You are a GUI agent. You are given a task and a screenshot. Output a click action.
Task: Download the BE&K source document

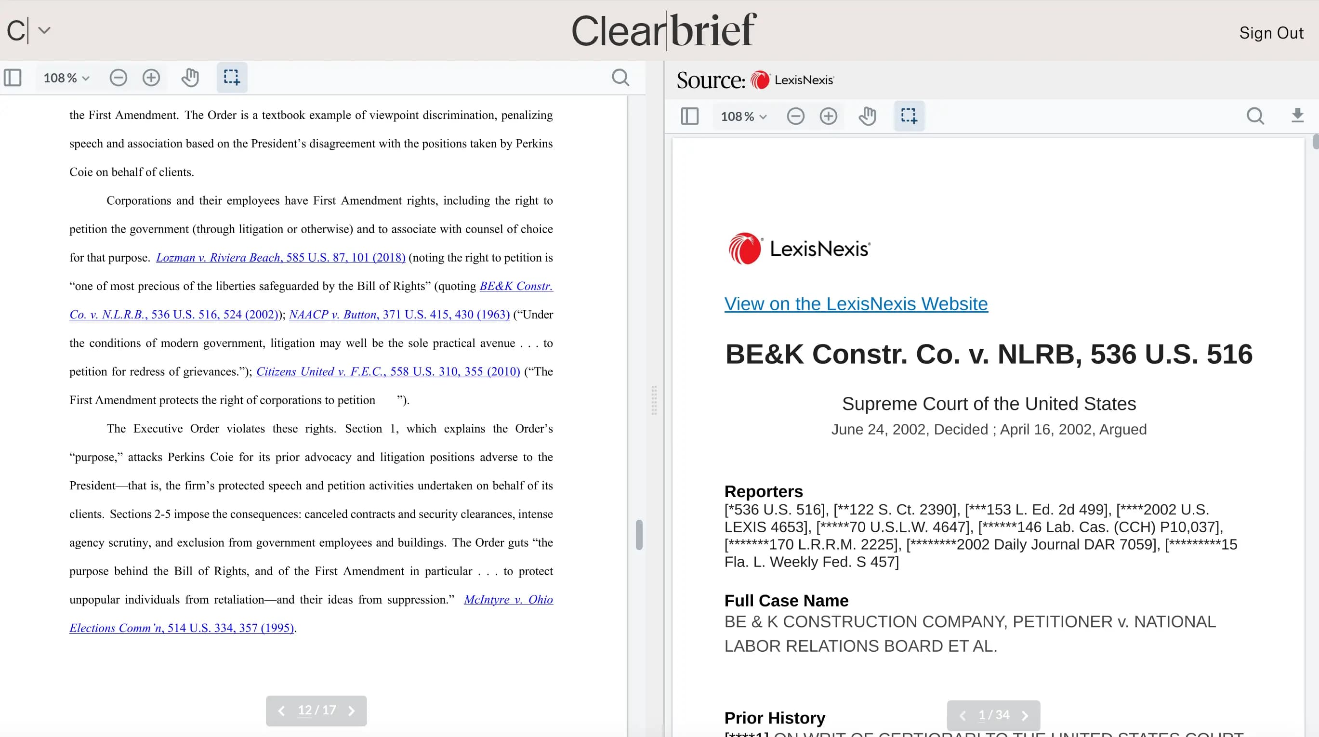[x=1297, y=116]
